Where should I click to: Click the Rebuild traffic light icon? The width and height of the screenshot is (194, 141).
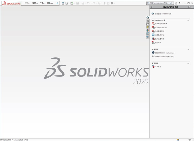pyautogui.click(x=105, y=3)
